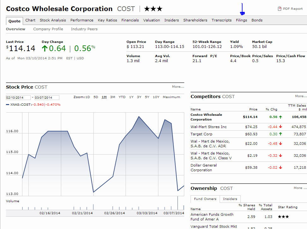The width and height of the screenshot is (307, 229).
Task: Open Wal-Mart de Mexico ADR link
Action: tap(210, 144)
